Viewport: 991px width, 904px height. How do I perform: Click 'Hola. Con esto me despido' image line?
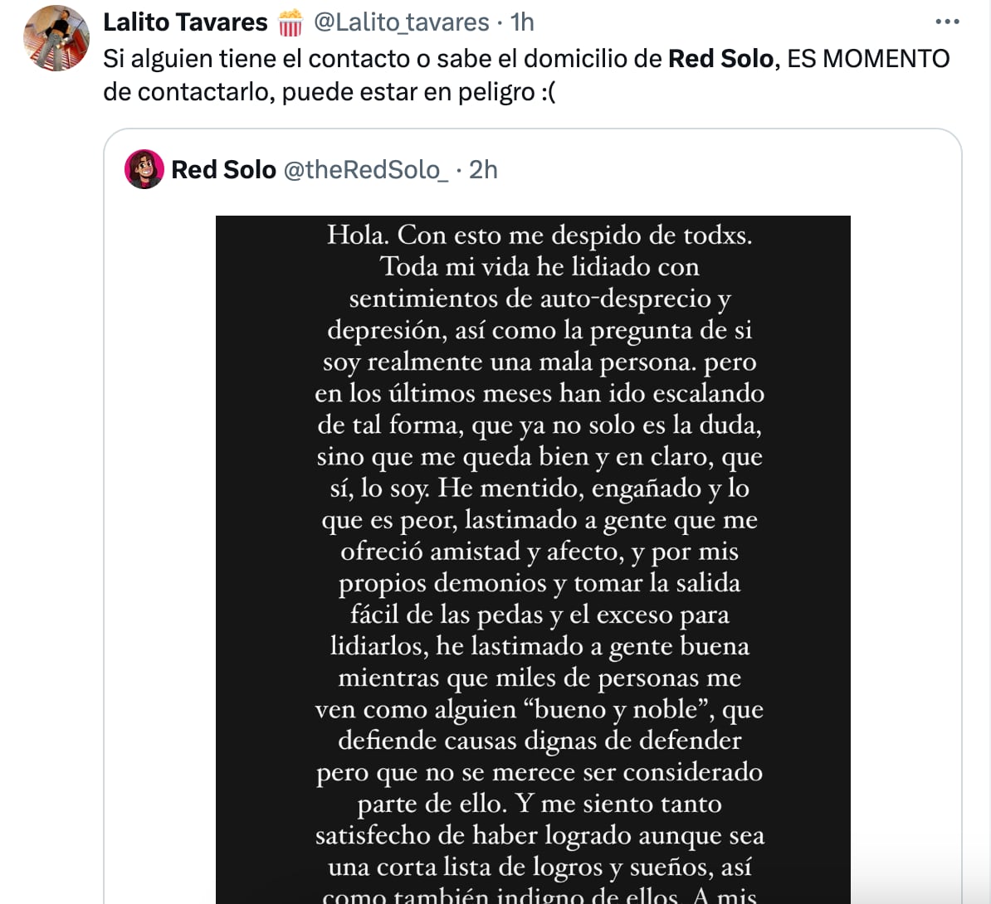(x=539, y=236)
